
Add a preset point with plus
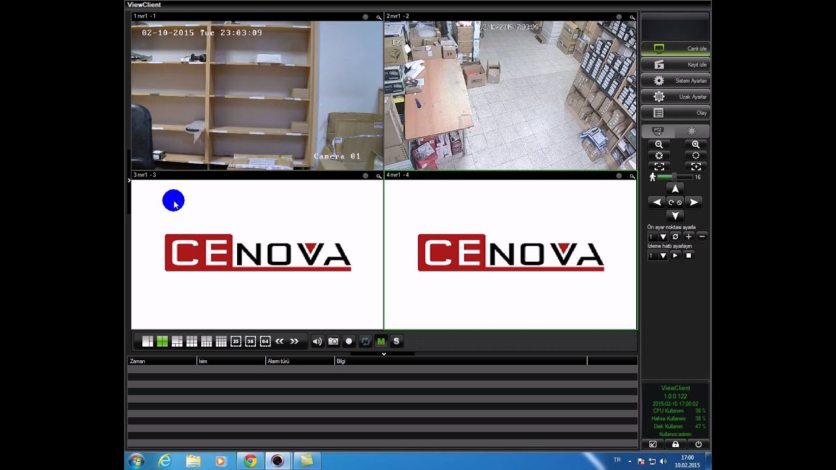click(688, 237)
